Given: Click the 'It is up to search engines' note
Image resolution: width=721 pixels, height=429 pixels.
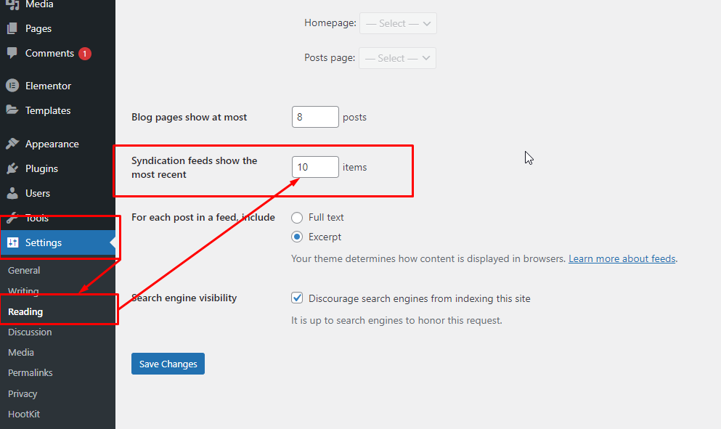Looking at the screenshot, I should [x=396, y=320].
